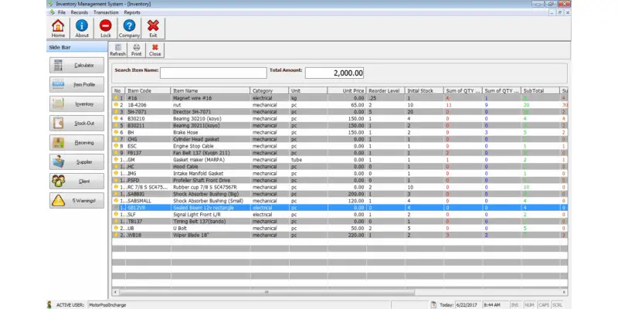Sort by the No column header
The height and width of the screenshot is (309, 618).
click(119, 90)
